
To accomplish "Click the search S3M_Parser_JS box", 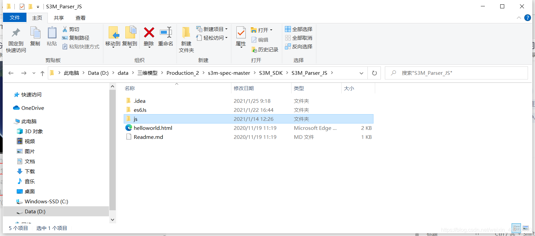I will pyautogui.click(x=456, y=73).
